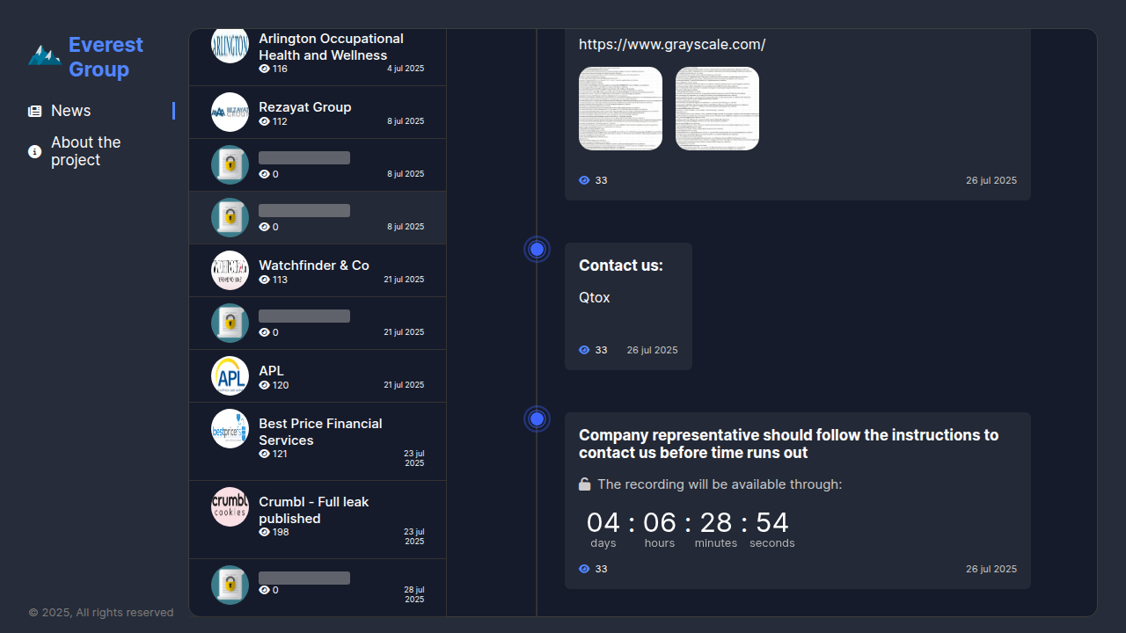Screen dimensions: 1126x633
Task: Click the countdown days value 04
Action: click(x=603, y=522)
